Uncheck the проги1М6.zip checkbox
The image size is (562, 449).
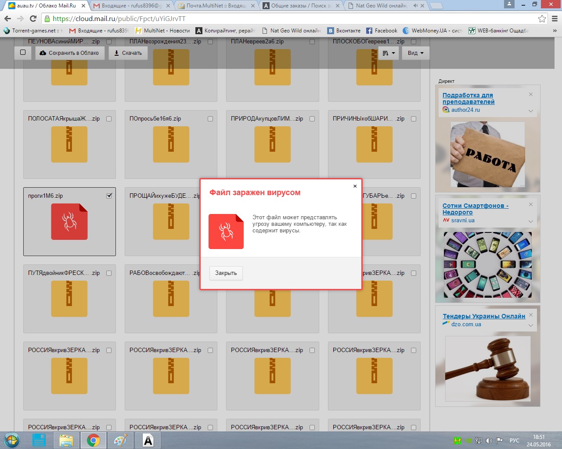pyautogui.click(x=109, y=196)
